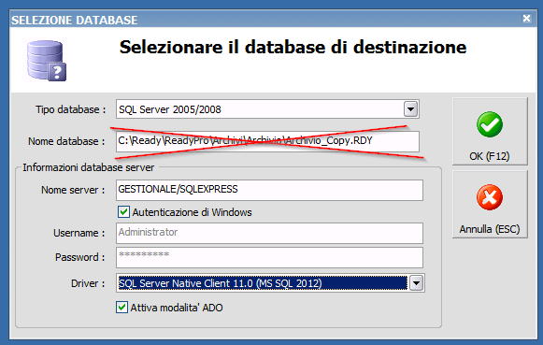This screenshot has height=345, width=543.
Task: Close the Selezione Database dialog
Action: click(x=526, y=18)
